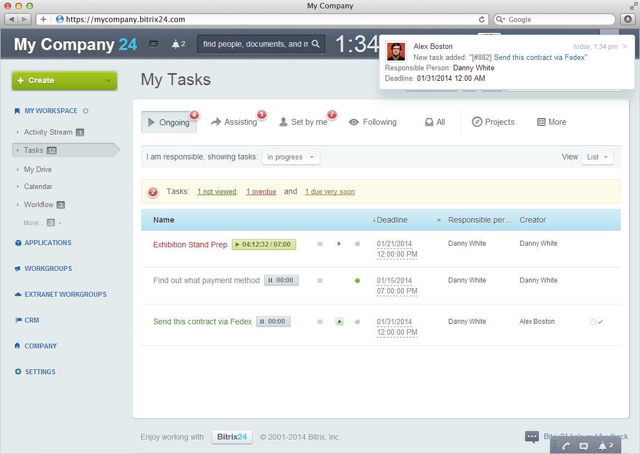640x454 pixels.
Task: Click the gray status dot on Exhibition Stand Prep
Action: point(357,244)
